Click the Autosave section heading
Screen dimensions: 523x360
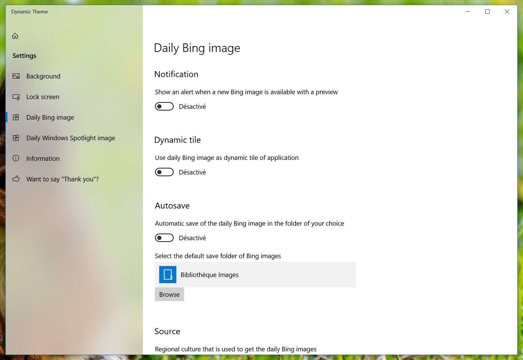[172, 206]
